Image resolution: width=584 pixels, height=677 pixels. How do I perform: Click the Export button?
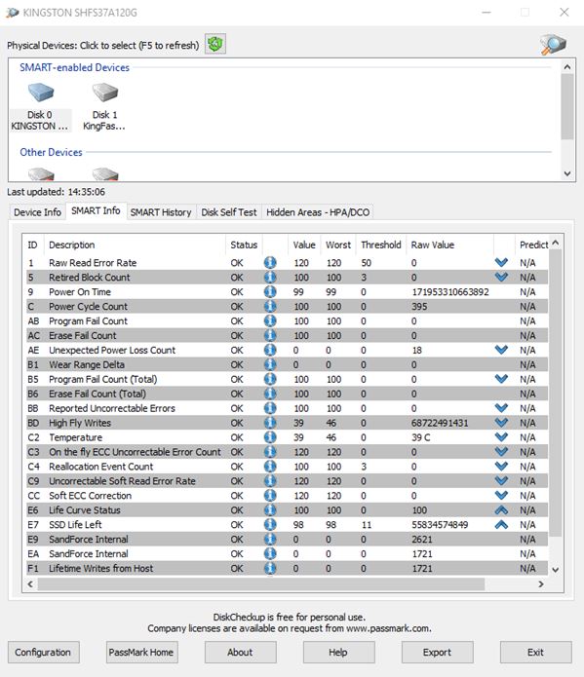point(437,652)
